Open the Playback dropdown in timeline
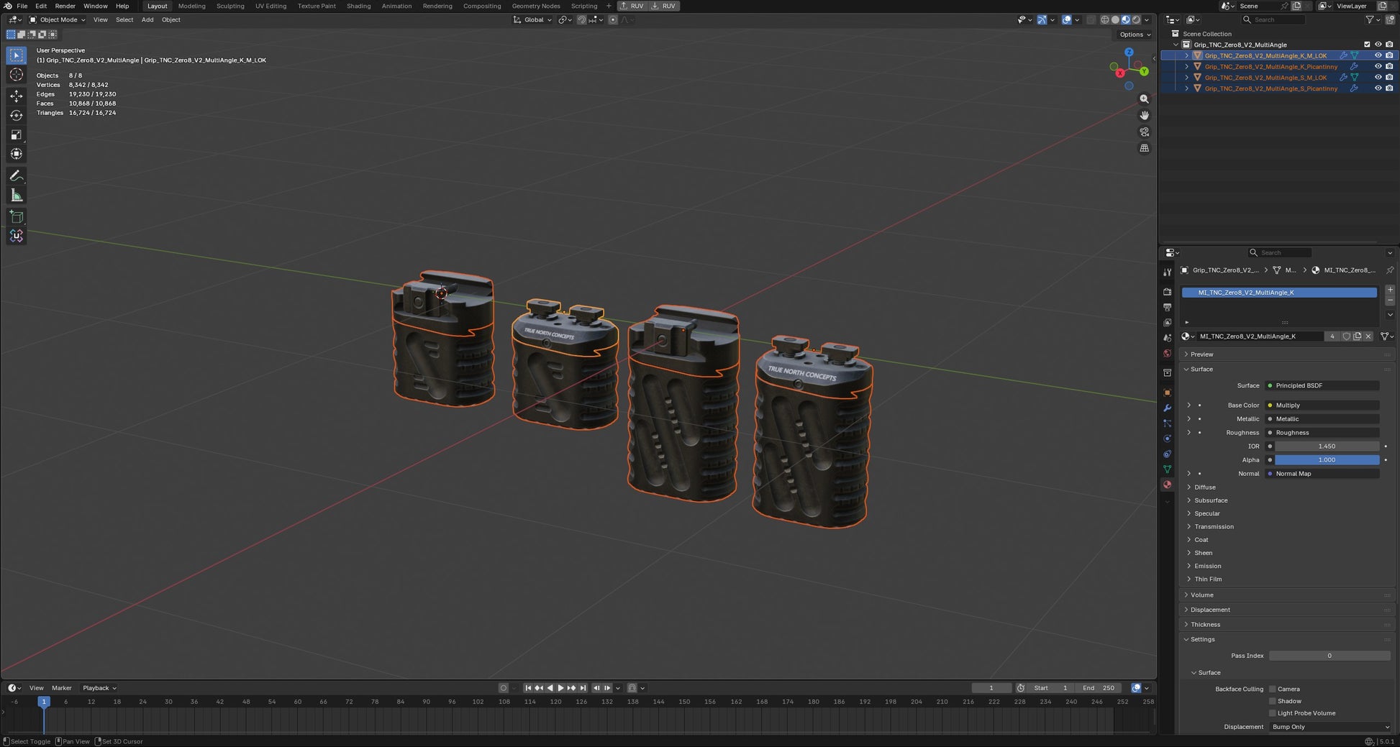 [99, 688]
